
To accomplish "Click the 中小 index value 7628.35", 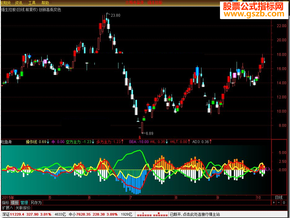I will pos(83,215).
